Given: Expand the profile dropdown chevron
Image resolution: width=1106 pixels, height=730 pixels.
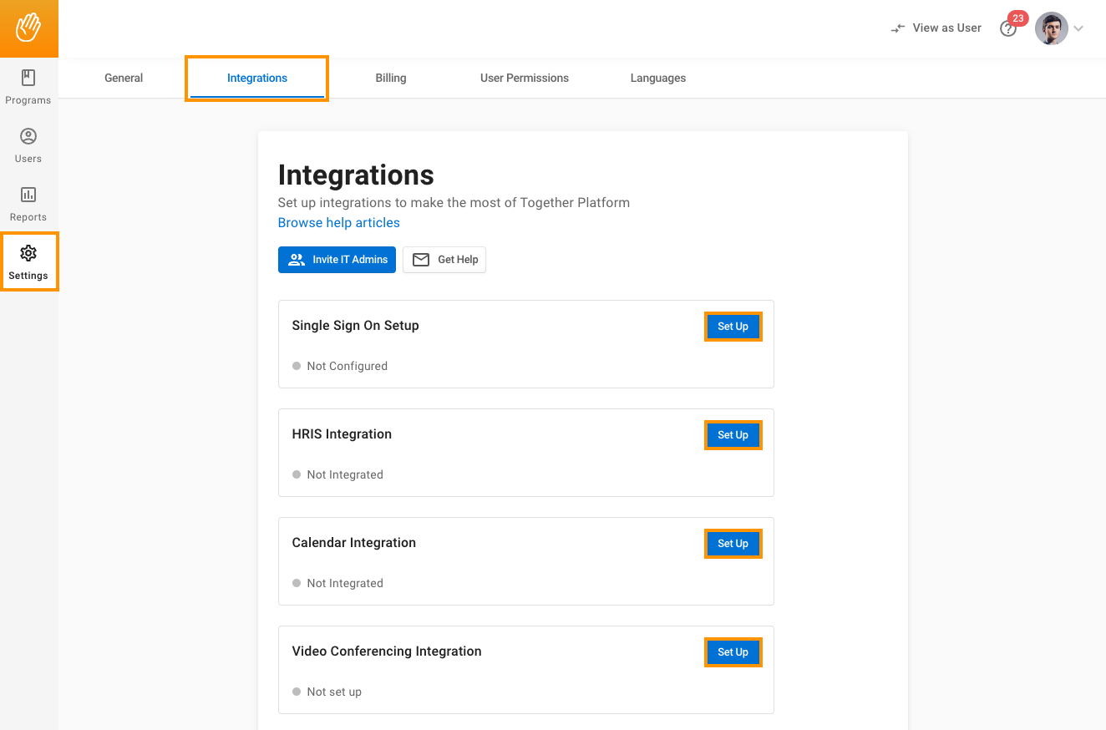Looking at the screenshot, I should [x=1078, y=28].
